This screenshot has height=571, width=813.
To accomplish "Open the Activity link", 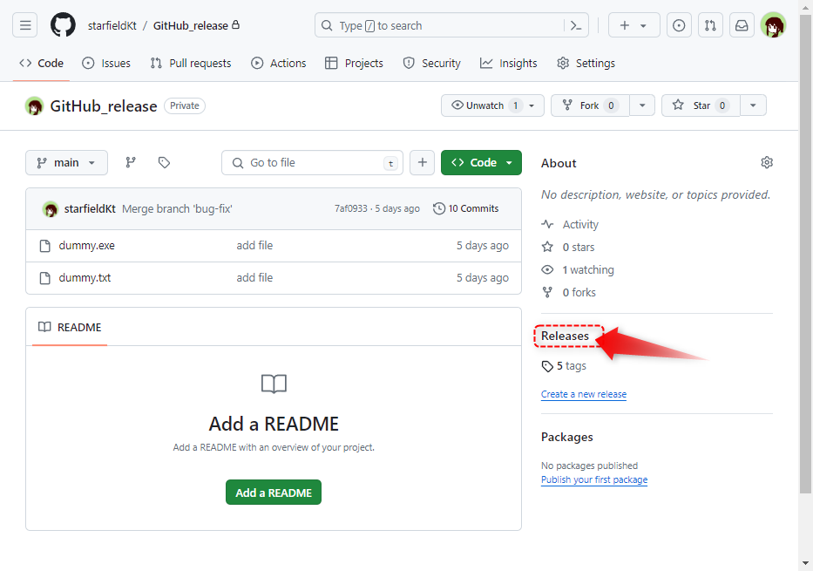I will [x=571, y=225].
